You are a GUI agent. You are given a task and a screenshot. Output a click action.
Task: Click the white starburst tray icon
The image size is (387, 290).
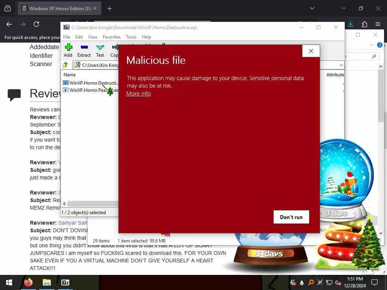[x=320, y=282]
